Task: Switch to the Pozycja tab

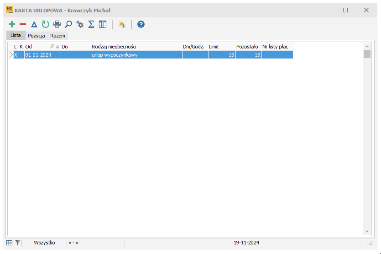Action: pyautogui.click(x=37, y=36)
